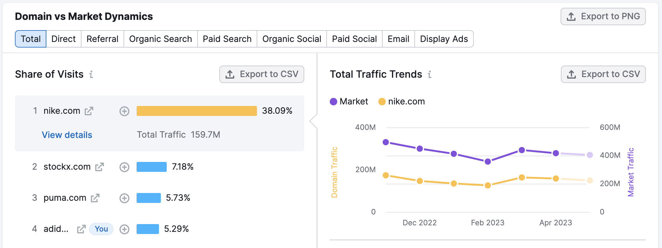Click the Apr 2023 axis label

click(x=556, y=223)
